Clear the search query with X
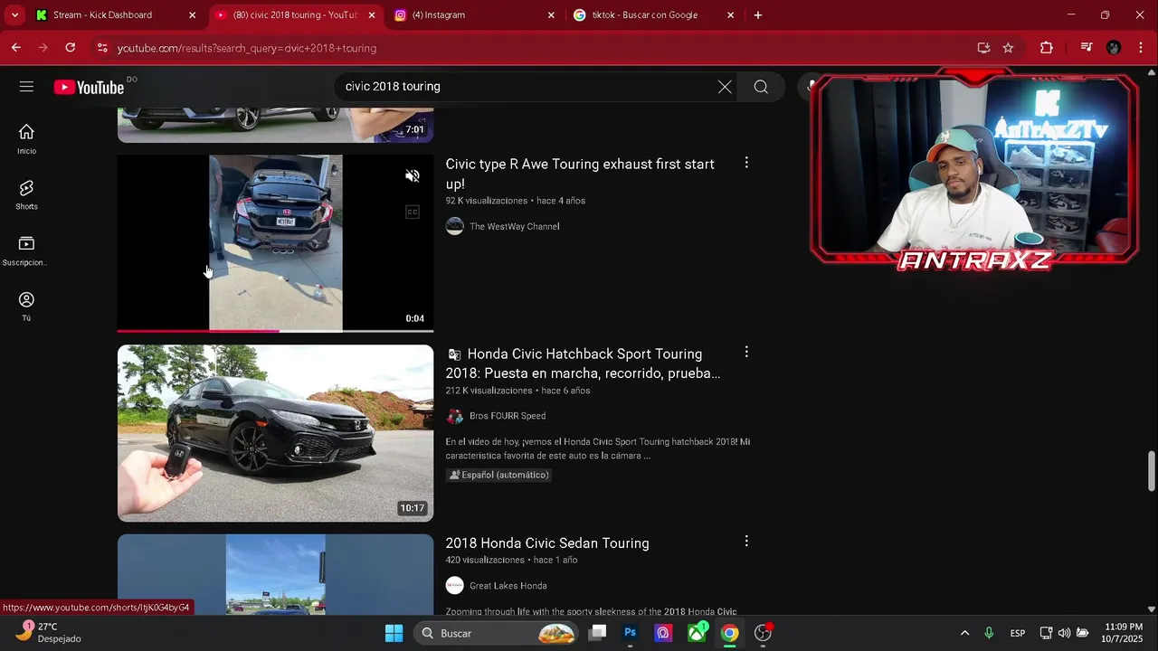Viewport: 1158px width, 651px height. [725, 87]
